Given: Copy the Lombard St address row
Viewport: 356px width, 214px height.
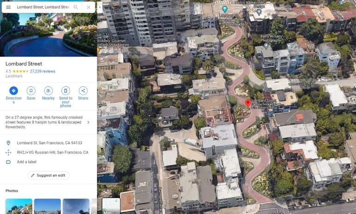Looking at the screenshot, I should pos(48,143).
